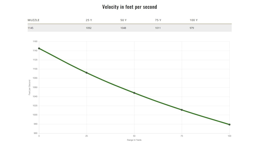Select the 50-yard data point on the graph

pos(134,93)
